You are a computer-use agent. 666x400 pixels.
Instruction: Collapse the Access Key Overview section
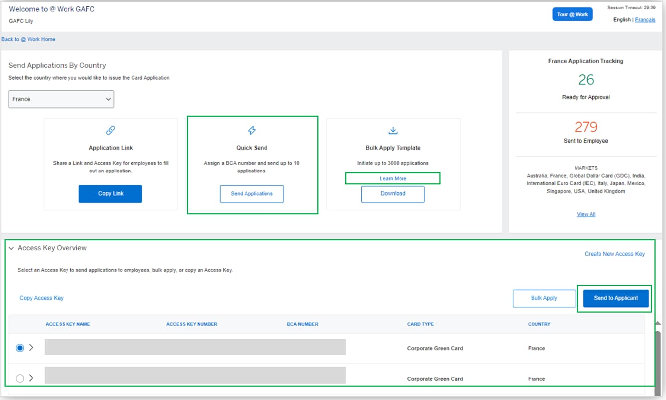click(12, 248)
